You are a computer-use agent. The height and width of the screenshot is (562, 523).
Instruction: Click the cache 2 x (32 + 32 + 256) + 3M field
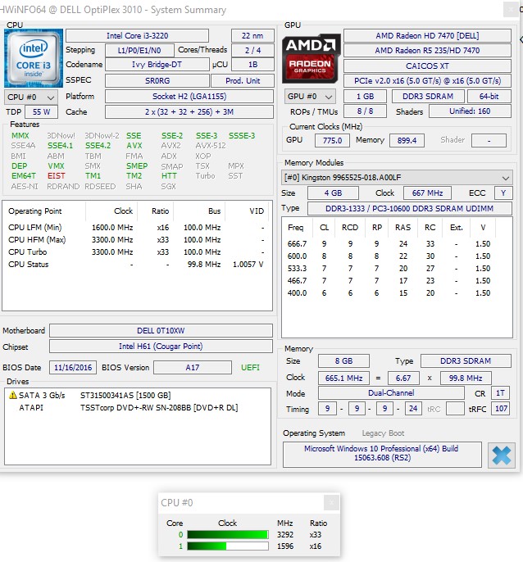(189, 111)
